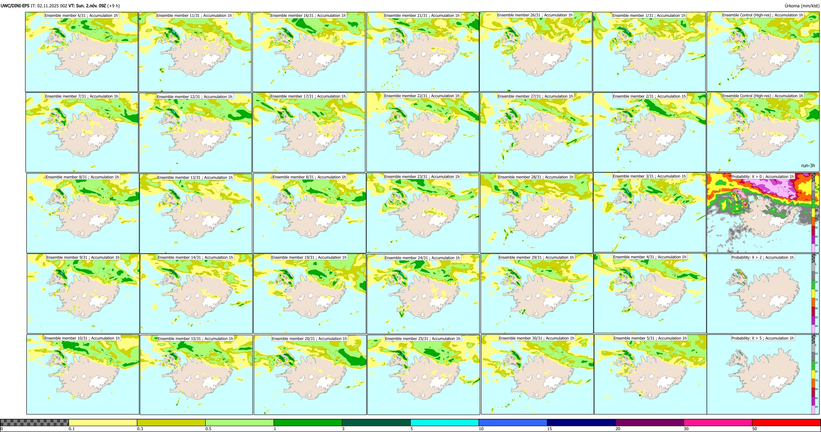
Task: Open the Ensemble member 9/31 map panel
Action: point(83,294)
